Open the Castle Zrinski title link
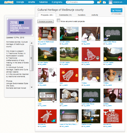Image resolution: width=127 pixels, height=133 pixels. tap(86, 124)
